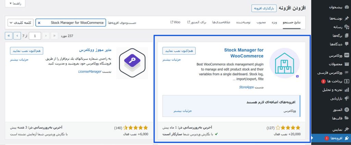Clear the search field with the X icon
Screen dimensions: 351x145
pos(39,23)
